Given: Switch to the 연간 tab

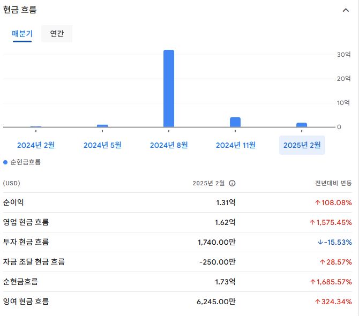Looking at the screenshot, I should [x=57, y=34].
